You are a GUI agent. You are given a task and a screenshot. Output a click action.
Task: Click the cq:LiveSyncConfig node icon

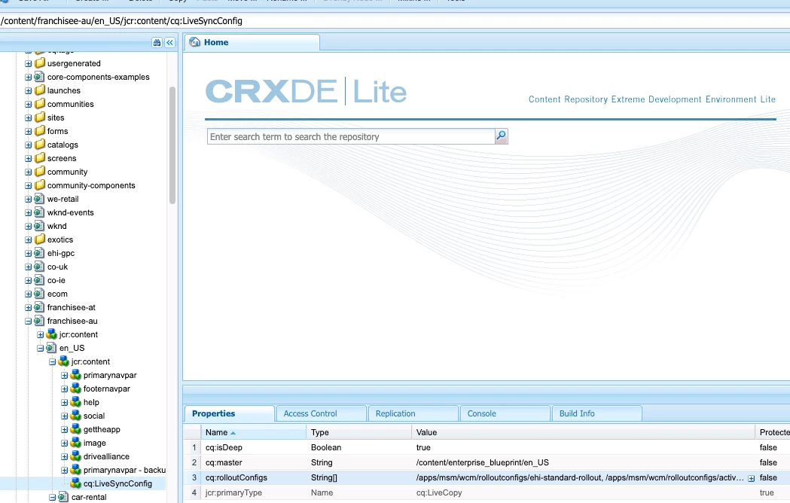coord(75,483)
